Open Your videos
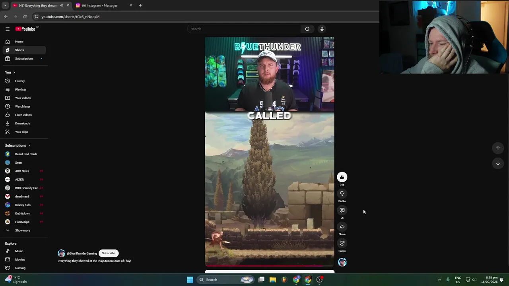509x286 pixels. point(24,98)
